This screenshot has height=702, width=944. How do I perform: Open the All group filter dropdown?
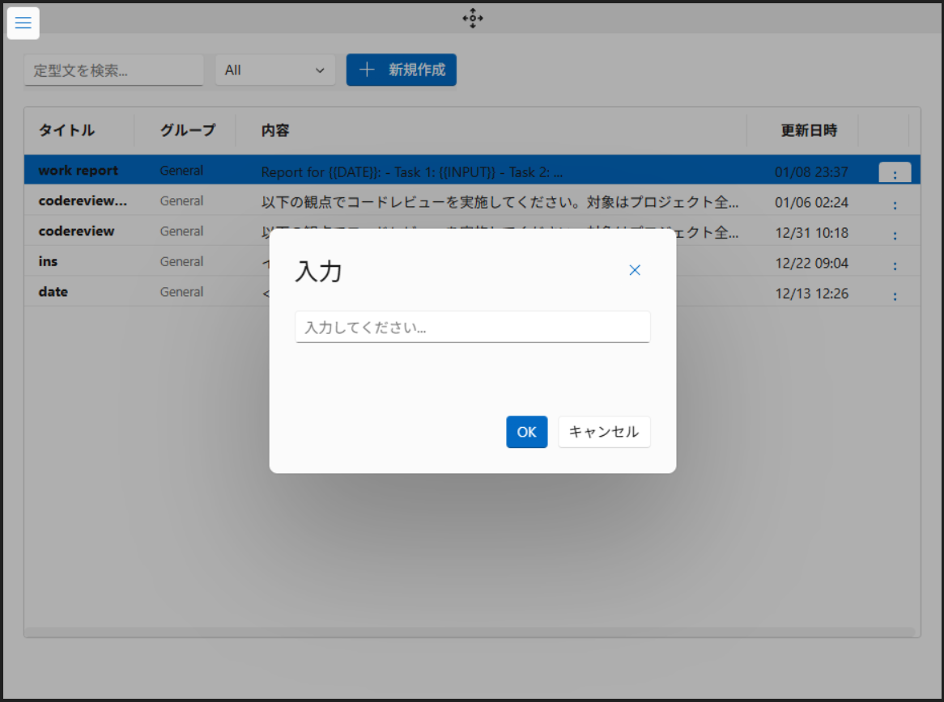pos(275,70)
